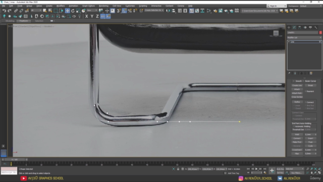The width and height of the screenshot is (323, 182).
Task: Activate the Select and Move tool
Action: 67,11
